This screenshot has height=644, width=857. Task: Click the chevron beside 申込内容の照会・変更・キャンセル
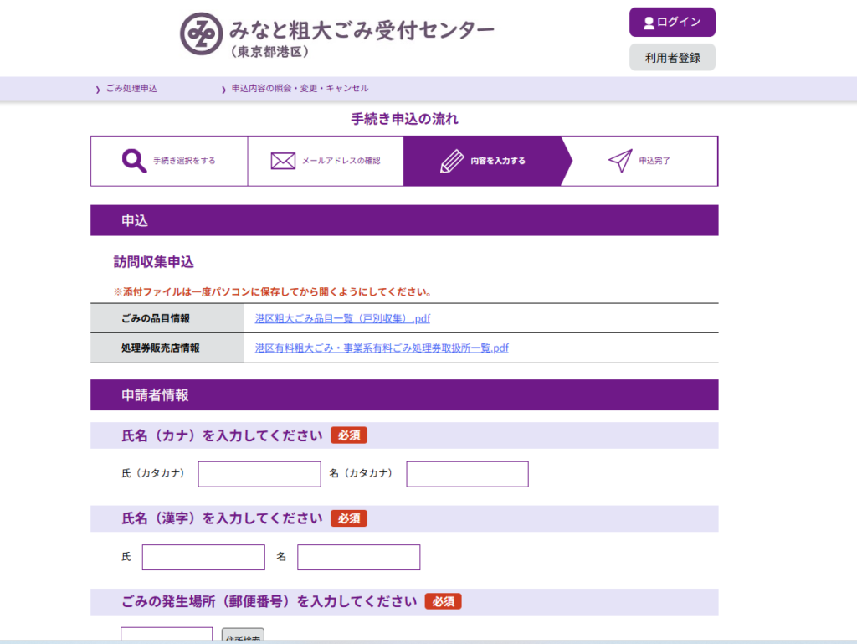click(223, 89)
